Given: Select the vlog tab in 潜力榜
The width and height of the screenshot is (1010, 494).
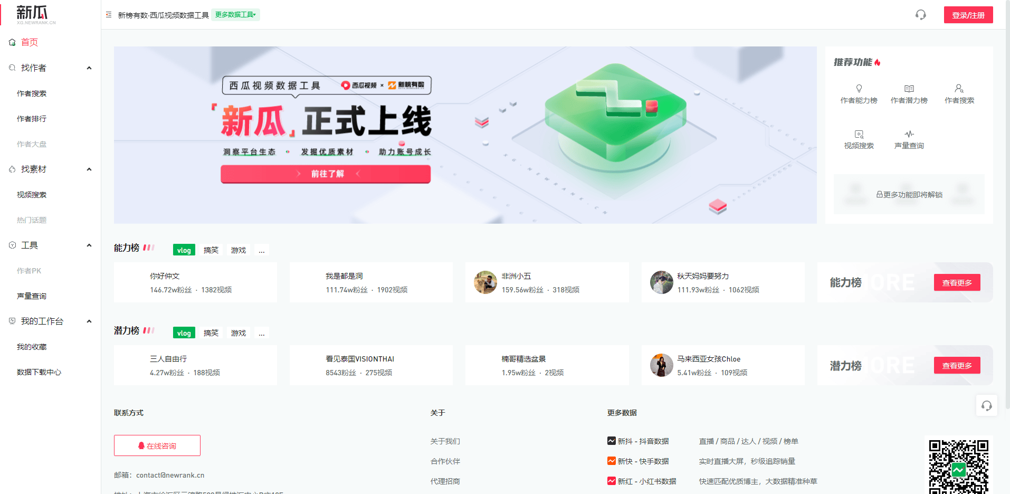Looking at the screenshot, I should 184,333.
